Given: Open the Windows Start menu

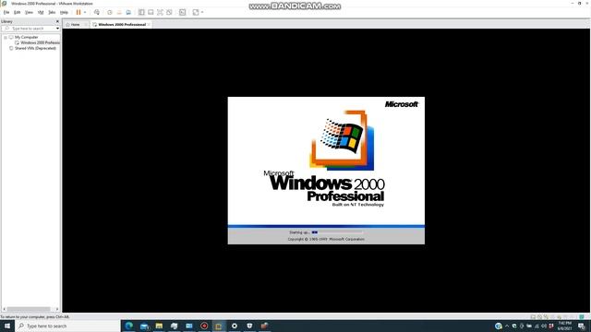Looking at the screenshot, I should pos(7,326).
